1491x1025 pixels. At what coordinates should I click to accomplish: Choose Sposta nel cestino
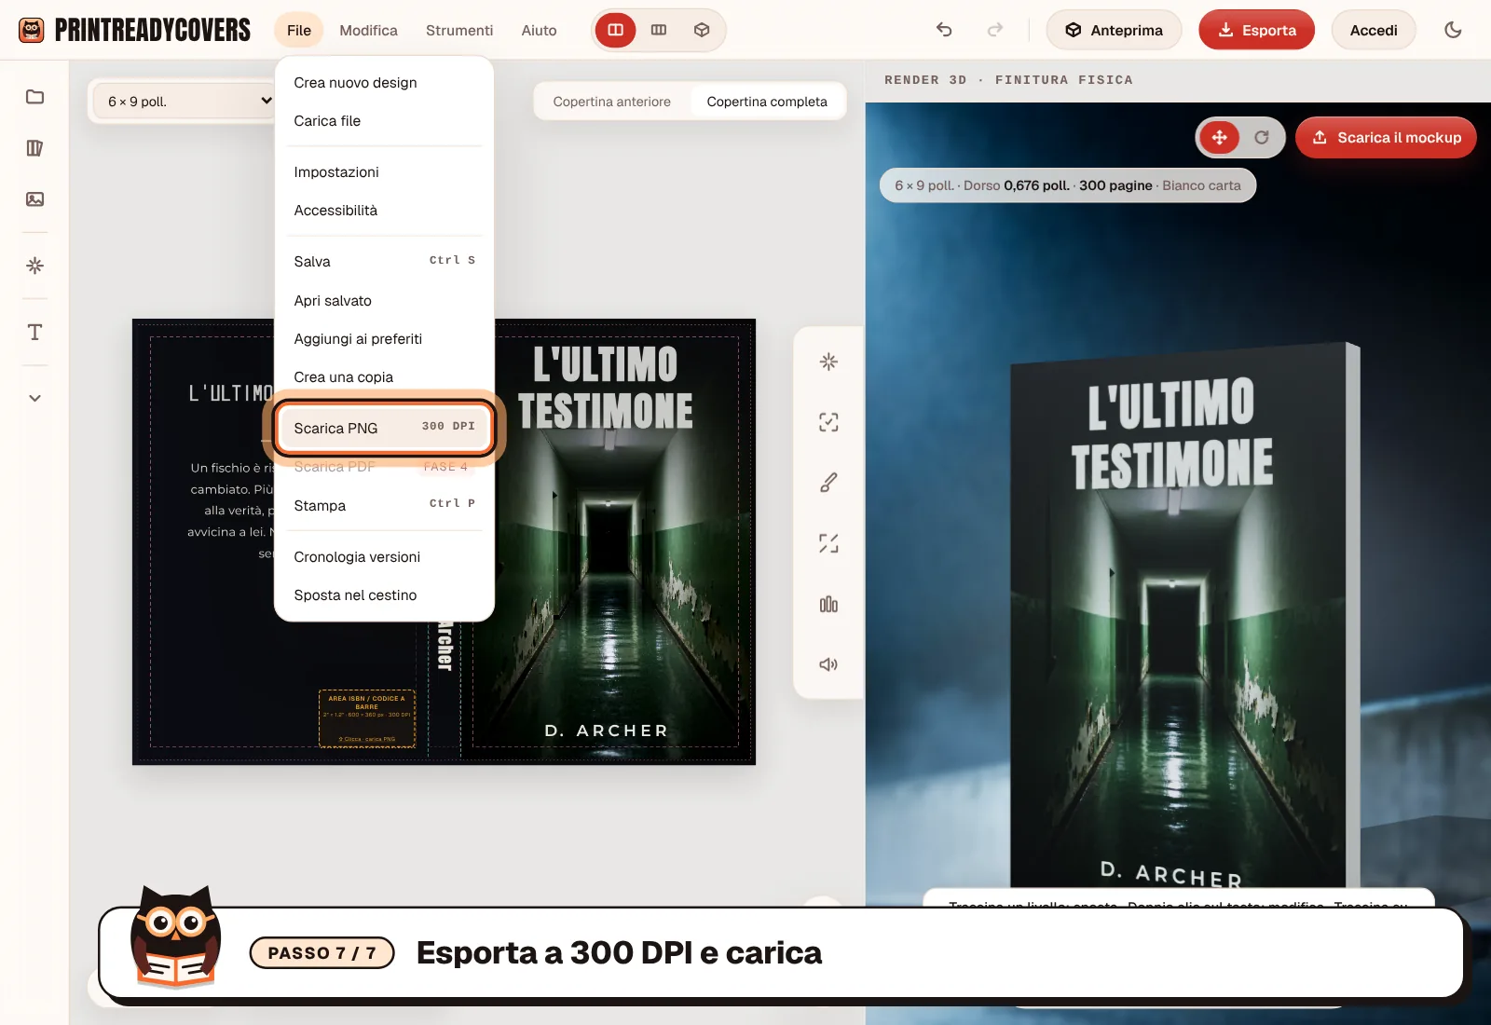tap(385, 595)
